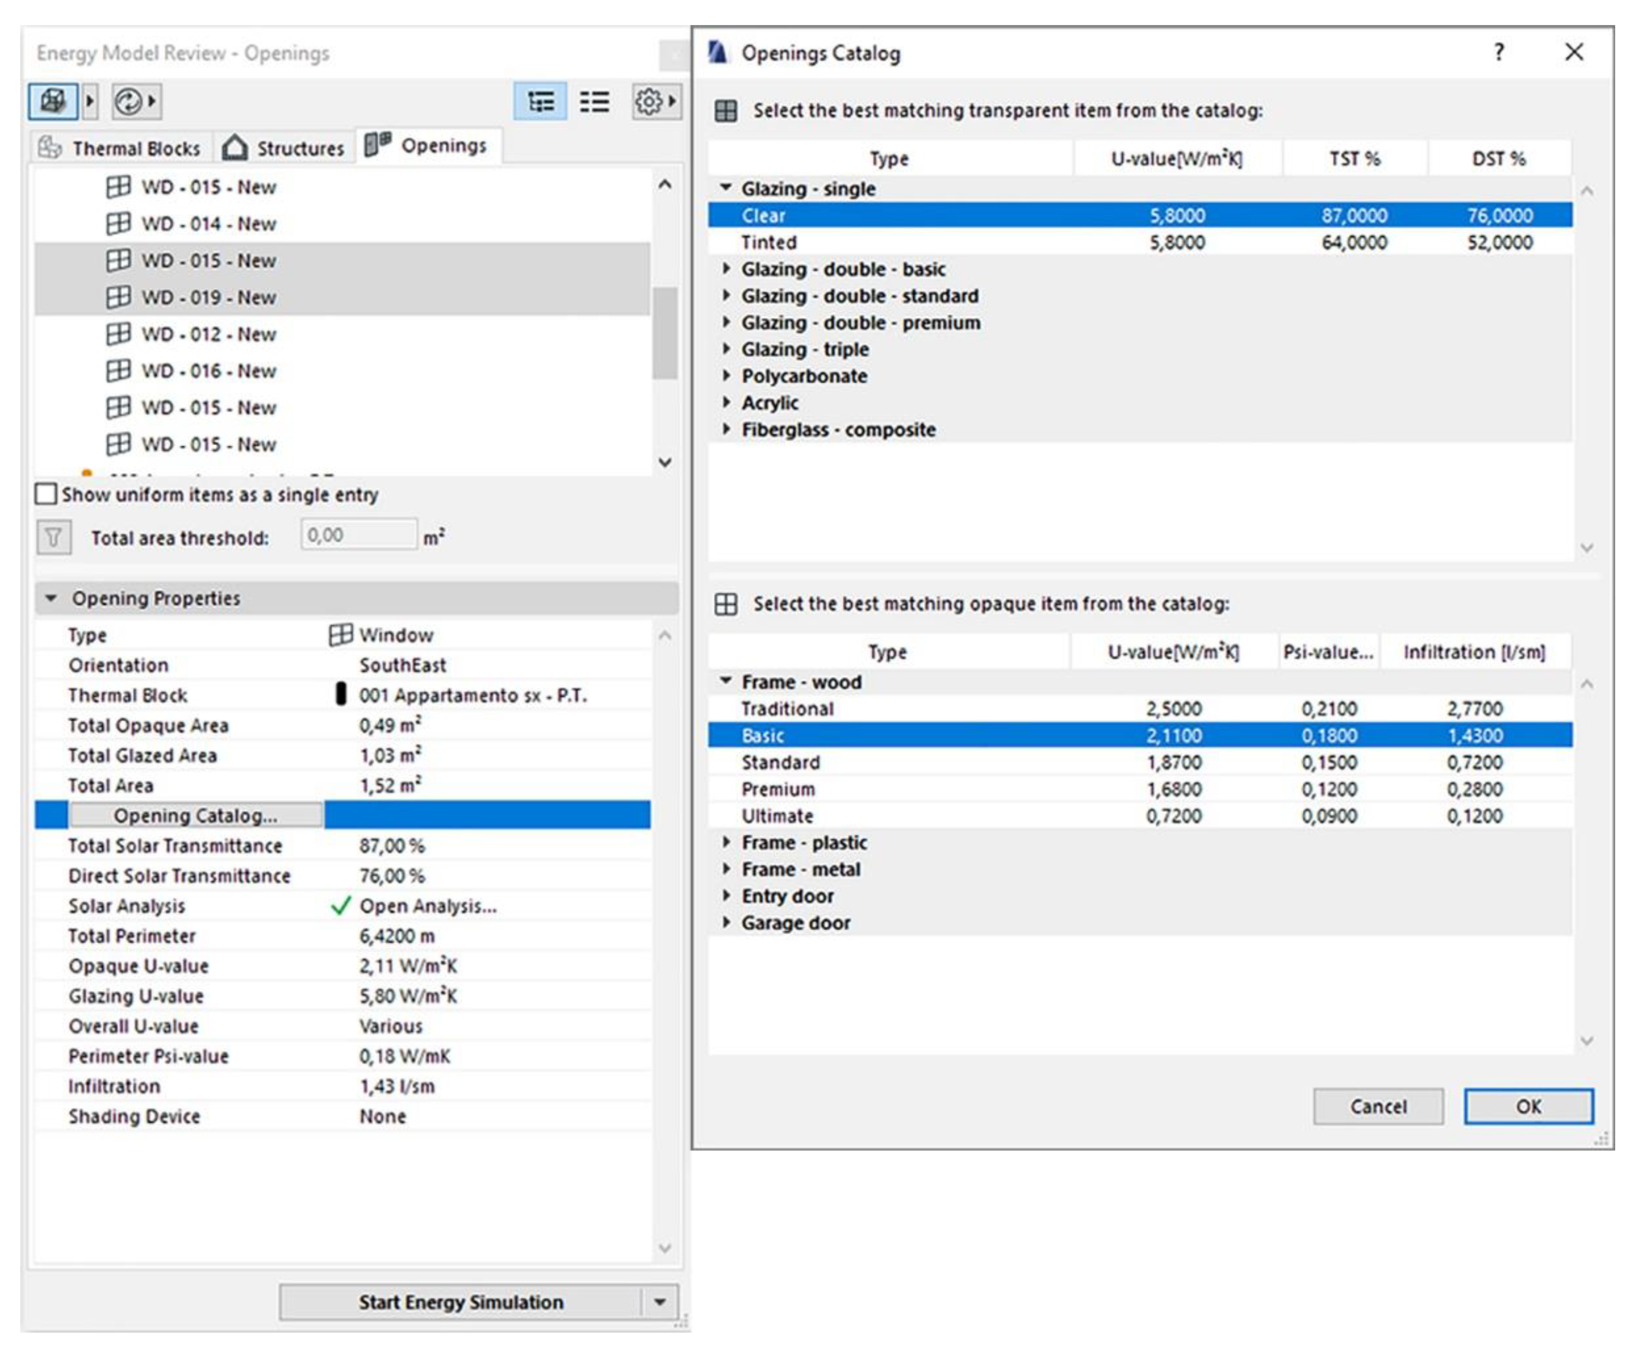Expand Glazing - double - basic group
Screen dimensions: 1634x1349
coord(726,269)
